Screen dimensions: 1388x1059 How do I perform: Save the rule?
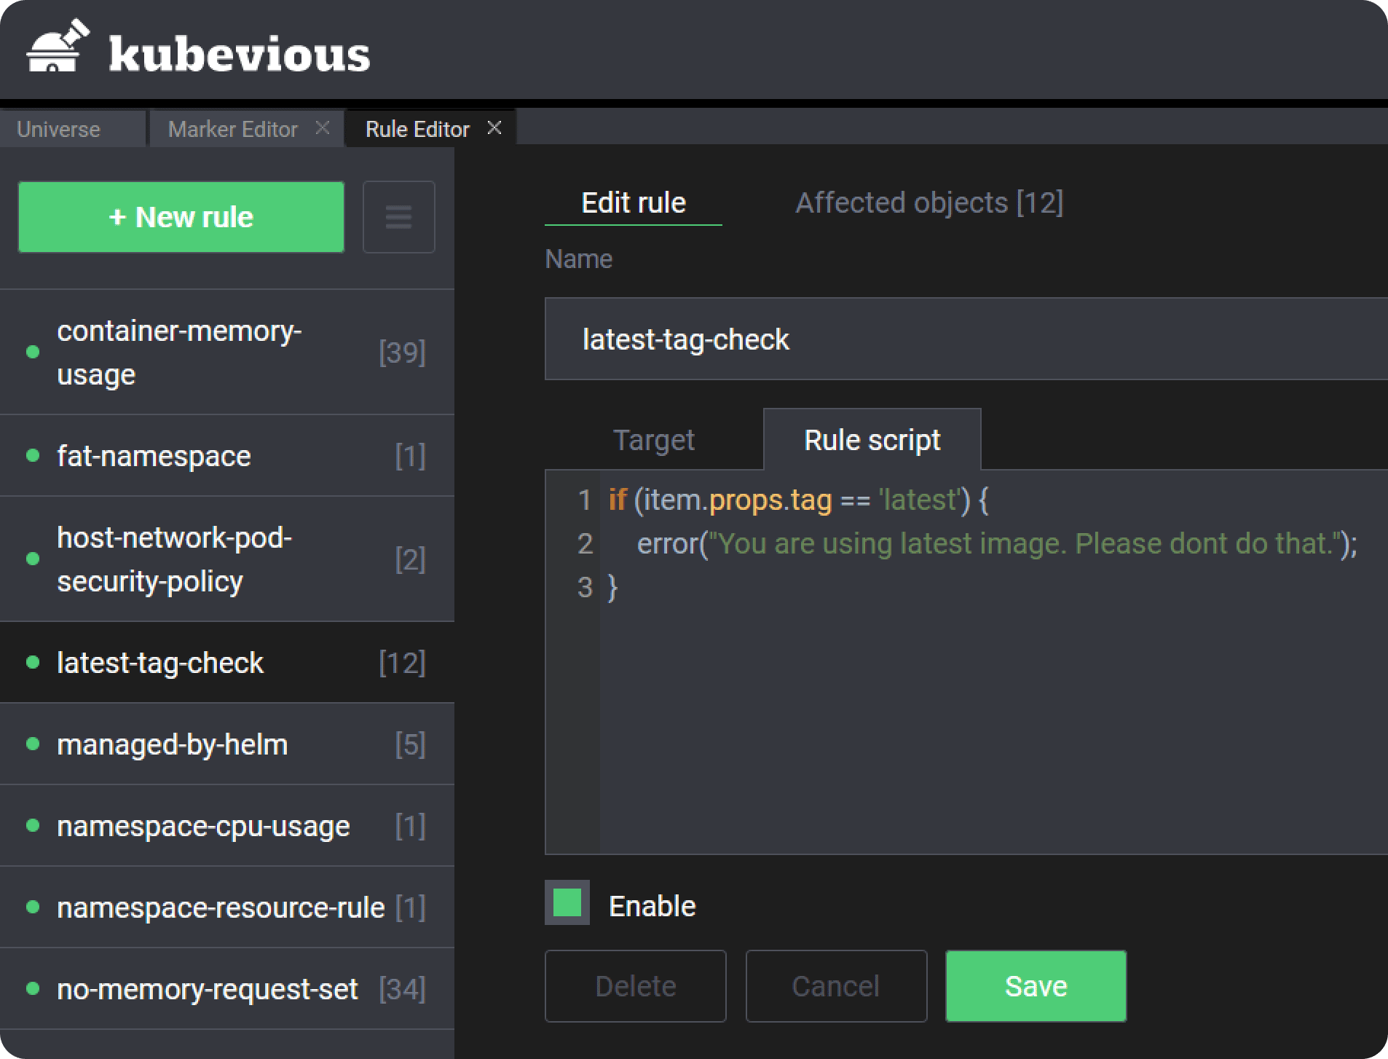(1036, 986)
